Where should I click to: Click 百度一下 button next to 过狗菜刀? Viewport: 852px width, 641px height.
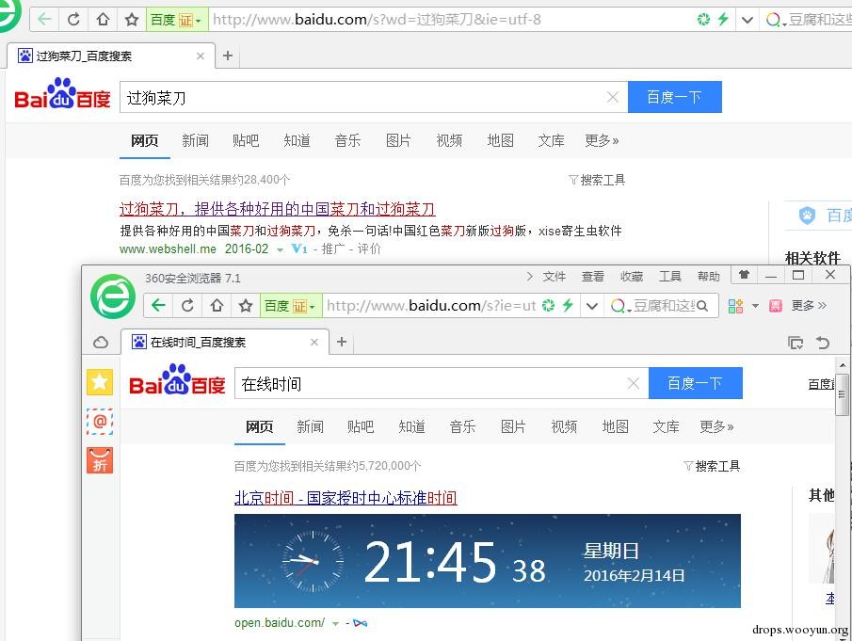(674, 97)
